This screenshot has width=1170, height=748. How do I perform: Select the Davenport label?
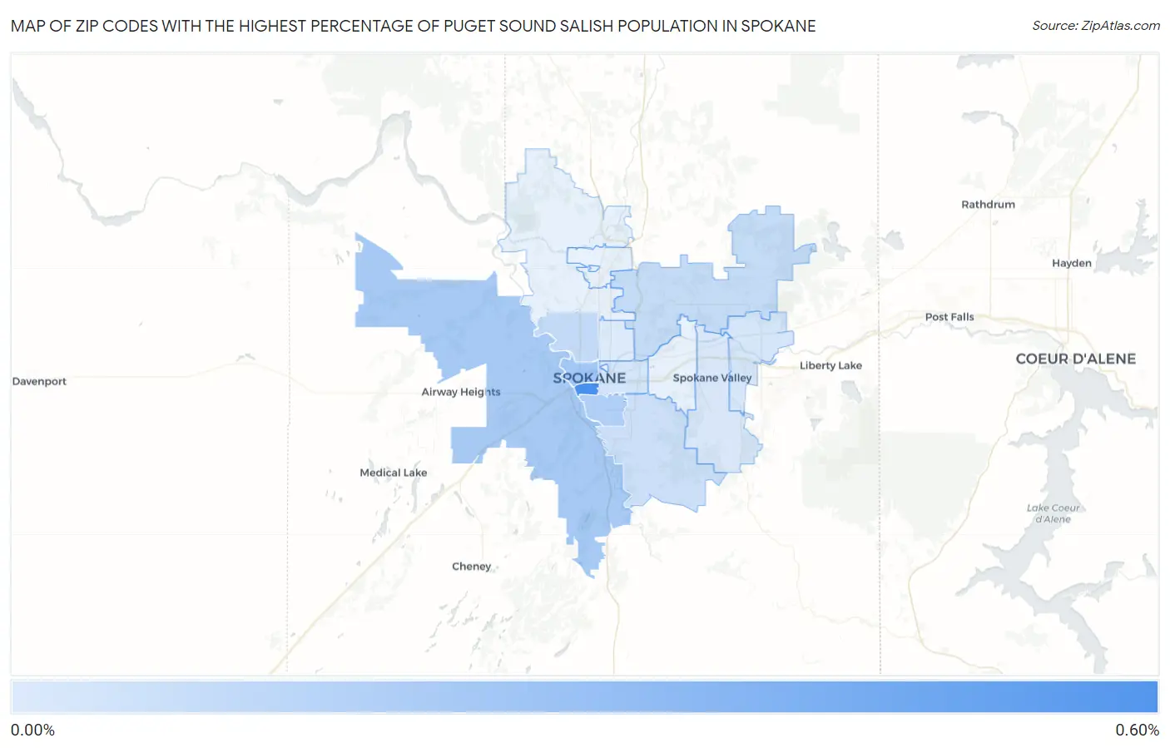coord(39,382)
